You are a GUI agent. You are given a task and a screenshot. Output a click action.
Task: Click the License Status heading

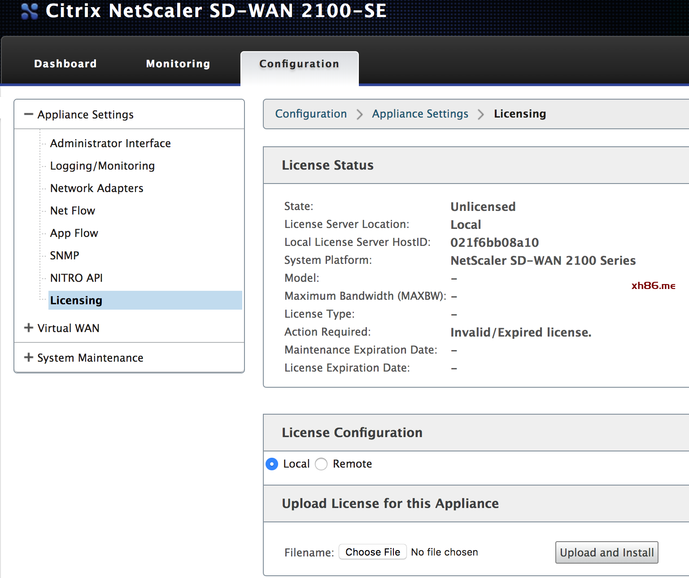coord(327,165)
